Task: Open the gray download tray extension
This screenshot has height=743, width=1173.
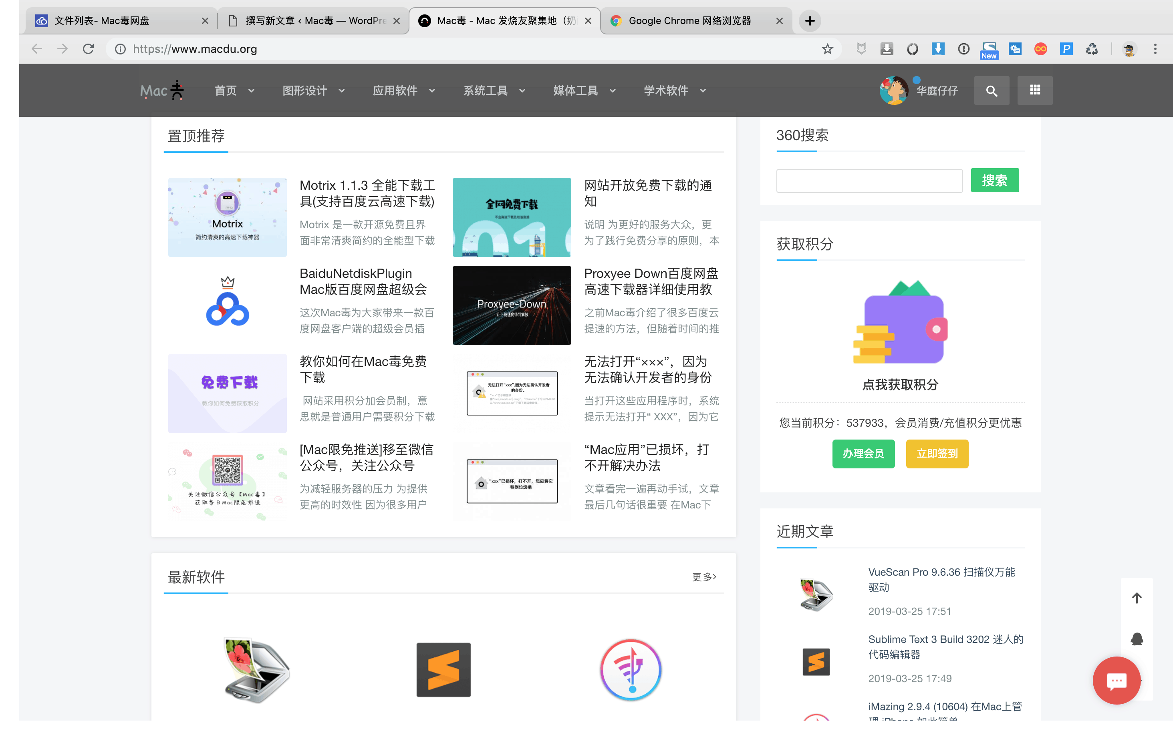Action: 887,49
